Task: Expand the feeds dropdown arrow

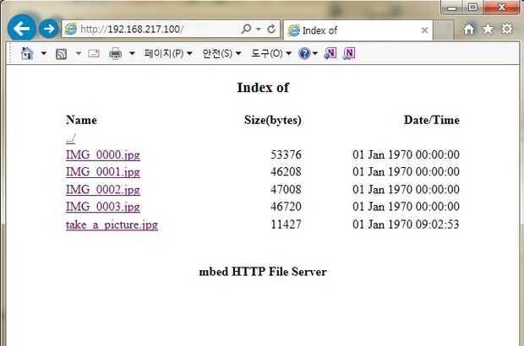Action: coord(79,53)
